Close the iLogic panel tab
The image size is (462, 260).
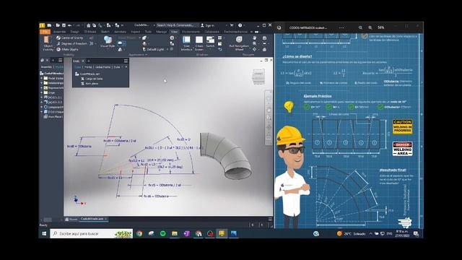coord(83,61)
